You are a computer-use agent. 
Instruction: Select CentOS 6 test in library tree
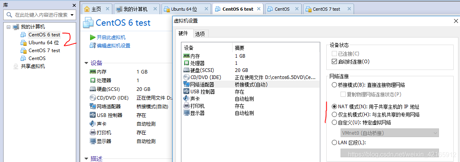coord(44,34)
